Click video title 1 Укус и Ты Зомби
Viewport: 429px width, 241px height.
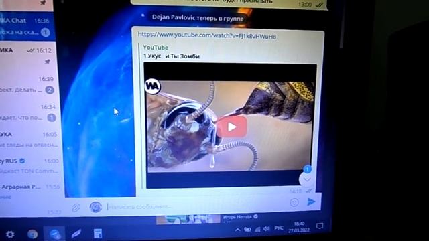coord(172,56)
